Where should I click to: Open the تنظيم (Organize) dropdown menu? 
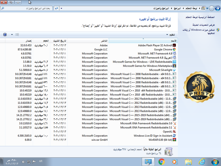[171, 35]
